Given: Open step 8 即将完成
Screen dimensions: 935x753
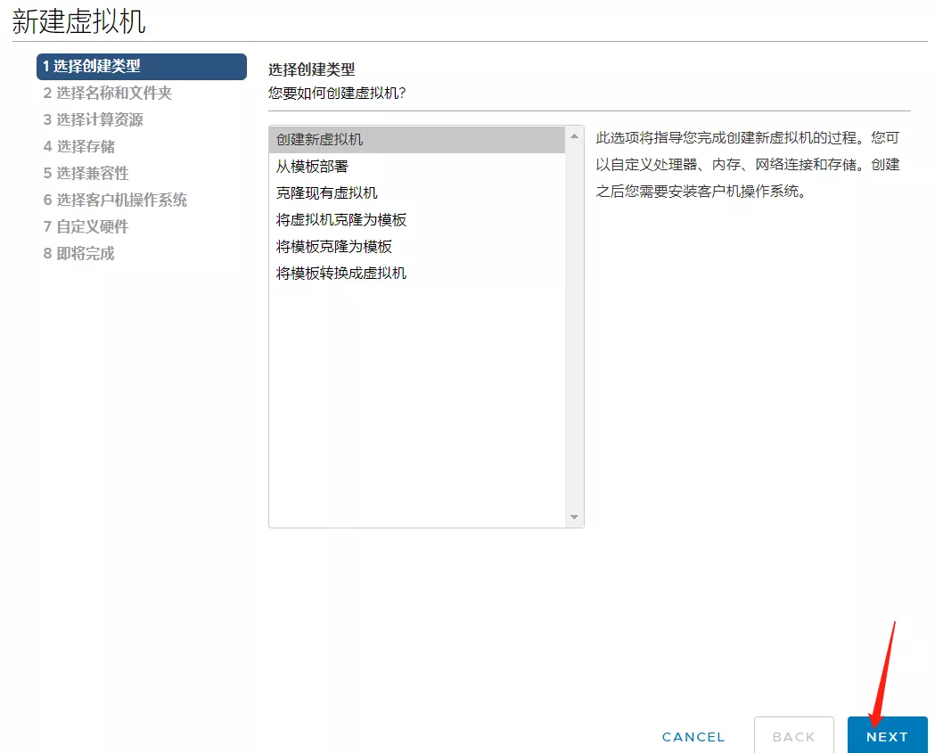Looking at the screenshot, I should point(78,253).
